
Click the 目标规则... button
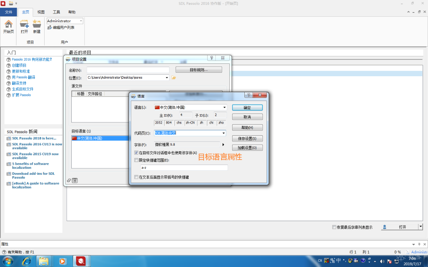click(199, 70)
